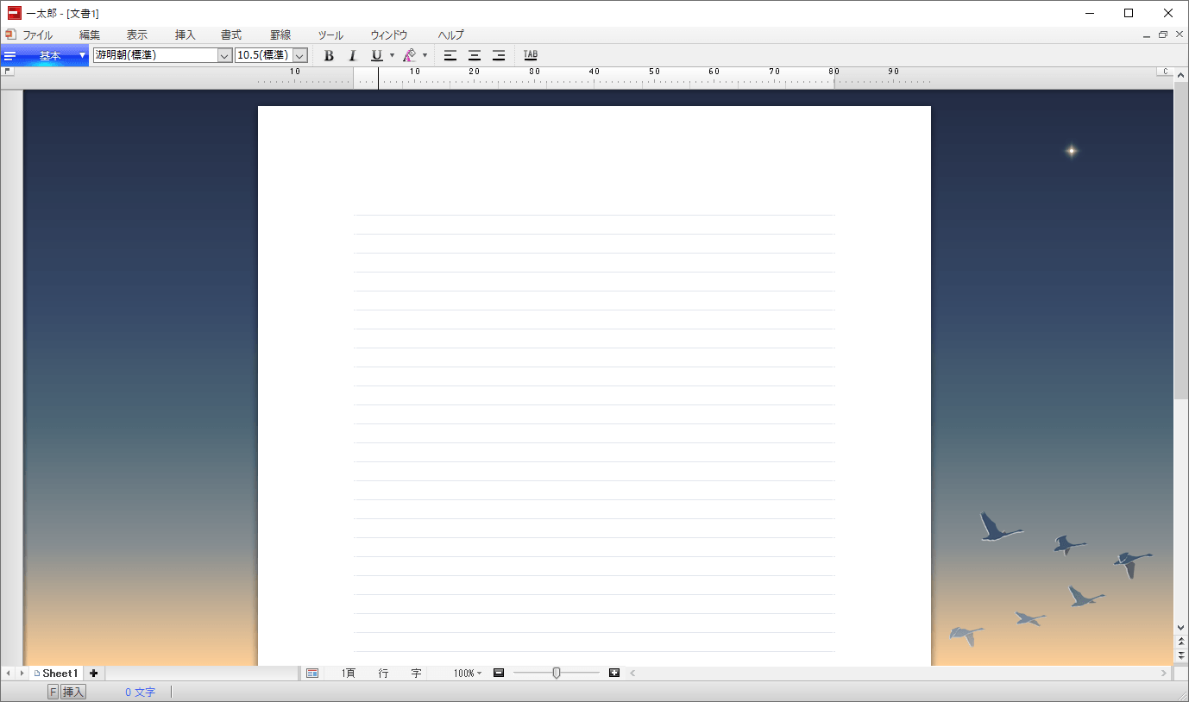Open the font name dropdown 游明朝(標準)
The image size is (1189, 702).
coord(224,56)
